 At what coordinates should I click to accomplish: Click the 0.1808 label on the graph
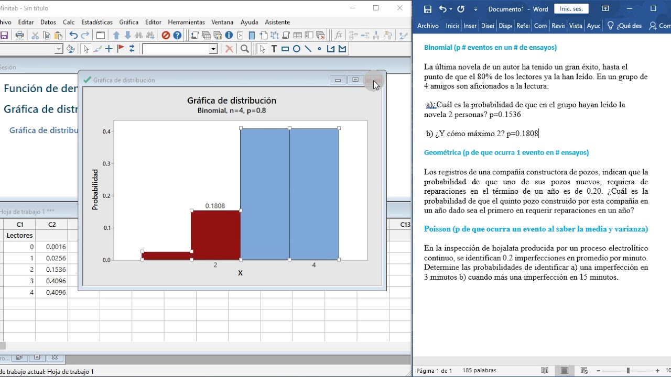215,206
